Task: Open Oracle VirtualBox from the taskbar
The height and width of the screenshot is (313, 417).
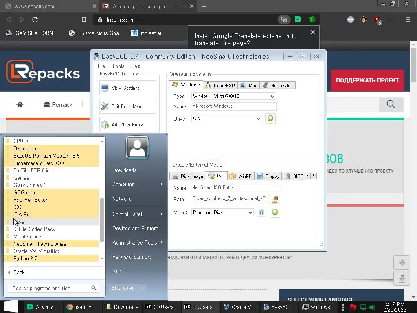Action: point(239,307)
